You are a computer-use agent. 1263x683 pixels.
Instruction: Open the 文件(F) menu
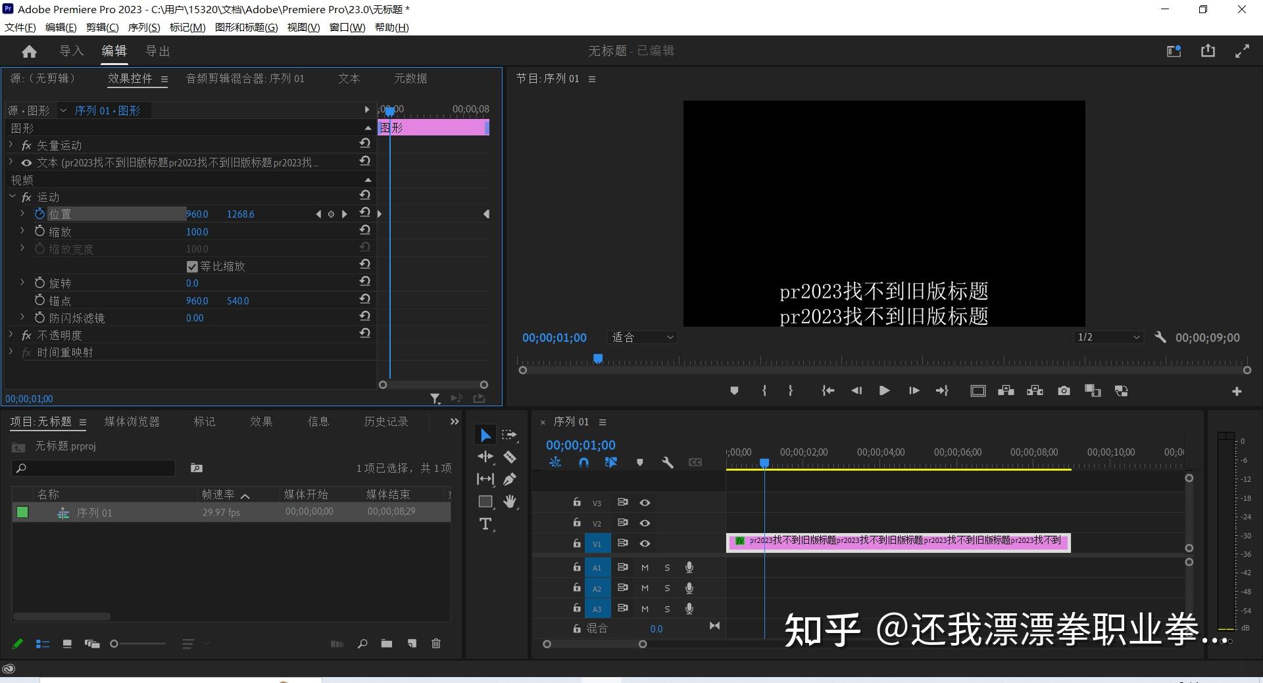tap(20, 27)
